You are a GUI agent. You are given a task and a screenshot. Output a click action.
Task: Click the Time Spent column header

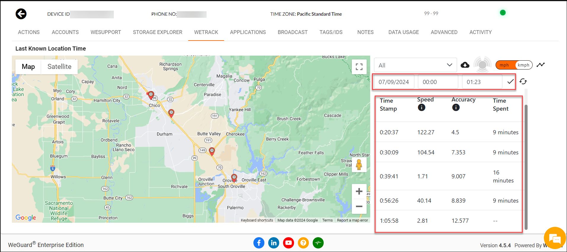[x=501, y=105]
